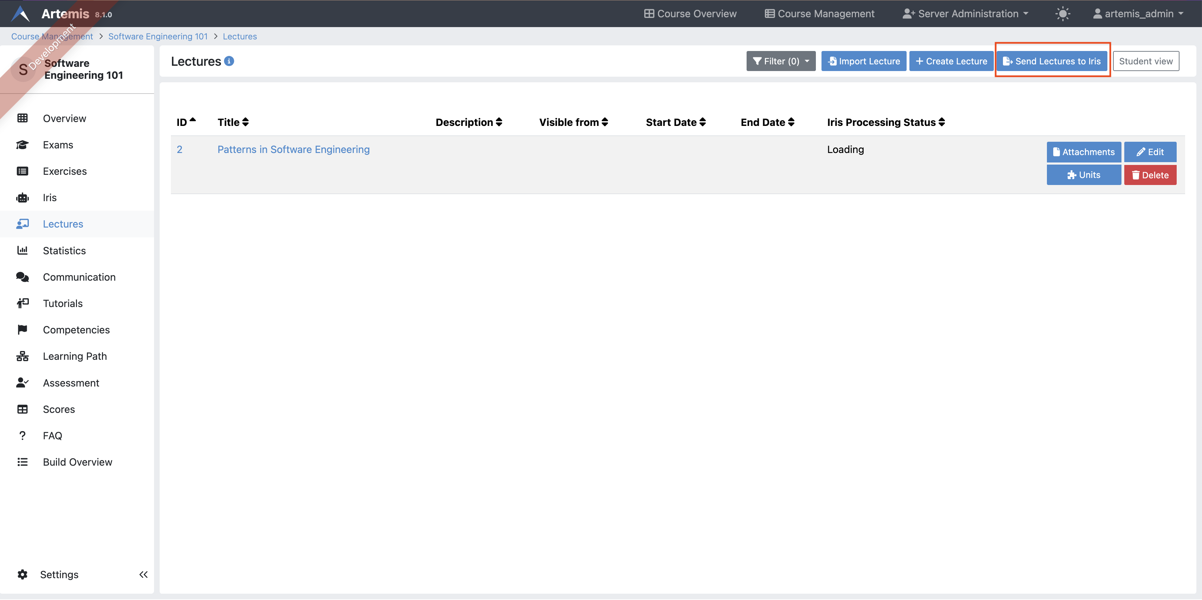1202x600 pixels.
Task: Sort by Iris Processing Status column
Action: coord(885,122)
